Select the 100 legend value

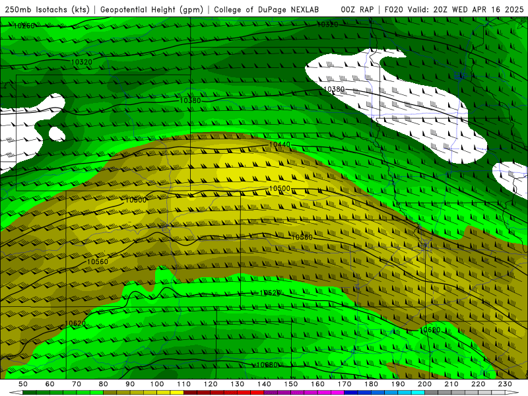pos(157,384)
